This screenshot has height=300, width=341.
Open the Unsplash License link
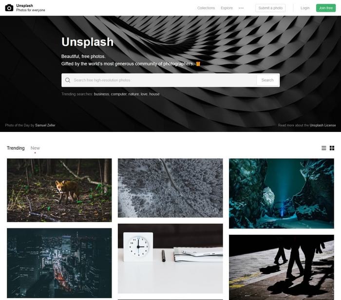322,125
